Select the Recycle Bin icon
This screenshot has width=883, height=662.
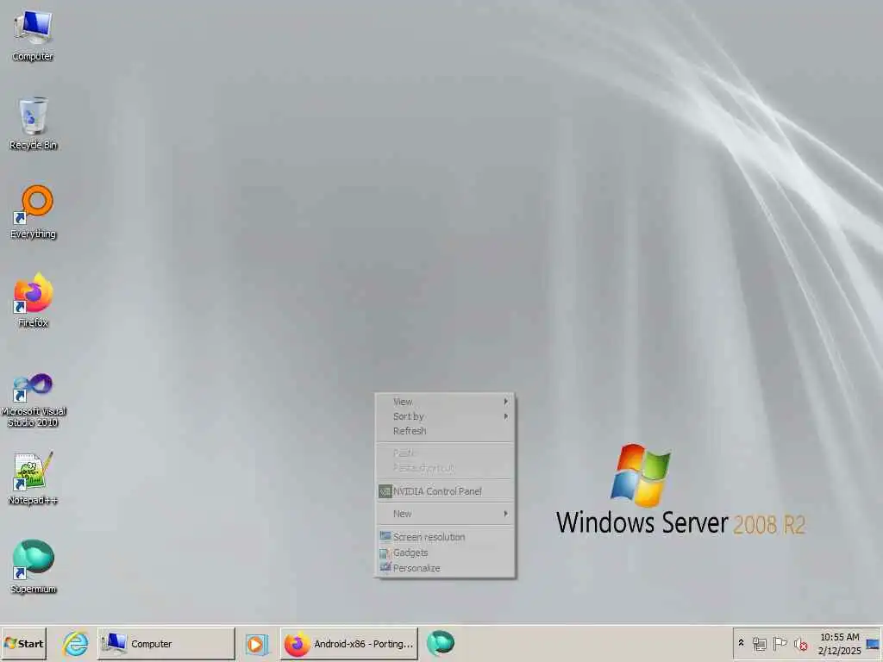(x=33, y=124)
